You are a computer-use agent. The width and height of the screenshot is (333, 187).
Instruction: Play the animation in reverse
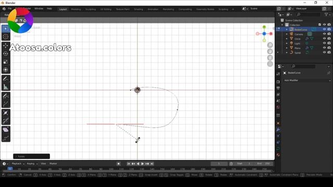pyautogui.click(x=138, y=164)
